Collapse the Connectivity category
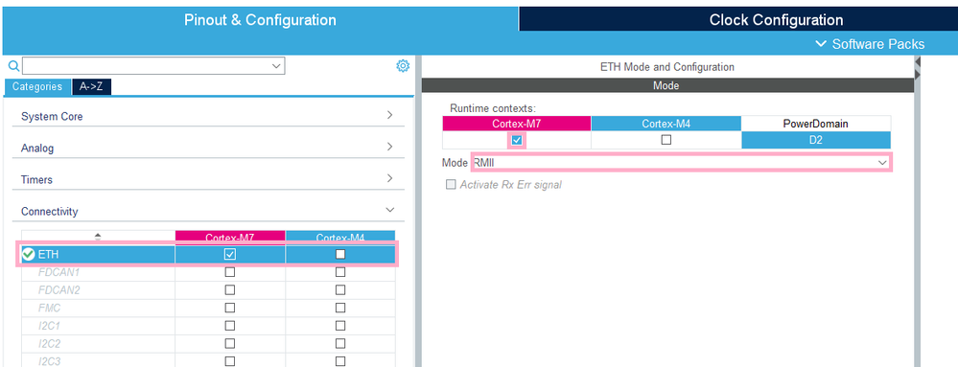Viewport: 958px width, 367px height. 208,211
